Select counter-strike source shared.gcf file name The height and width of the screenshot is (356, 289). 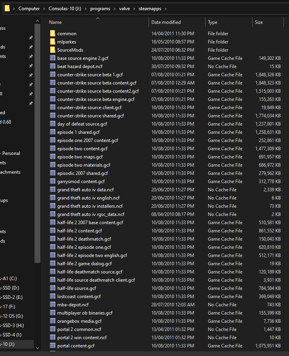click(91, 115)
